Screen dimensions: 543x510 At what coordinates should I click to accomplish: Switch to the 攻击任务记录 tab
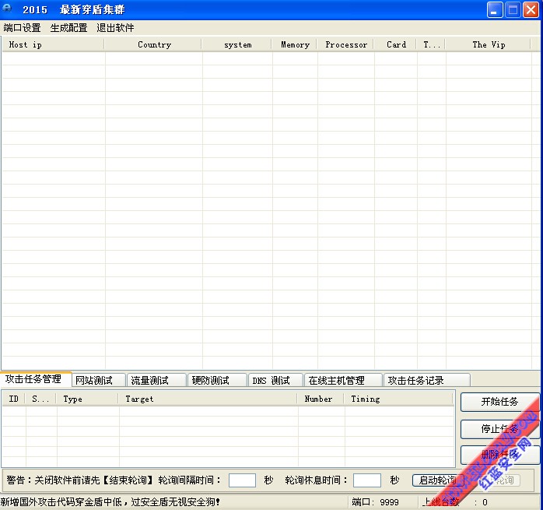427,380
